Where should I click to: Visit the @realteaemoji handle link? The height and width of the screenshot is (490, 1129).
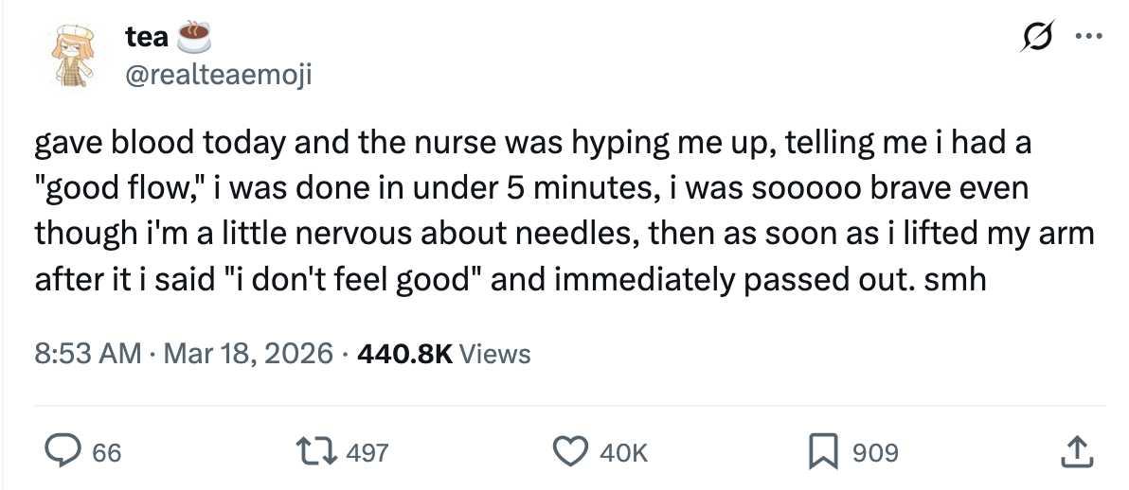(x=218, y=74)
